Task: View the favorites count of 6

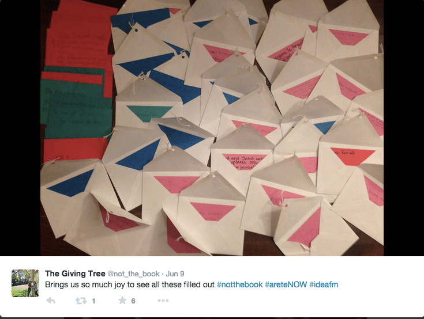Action: click(x=133, y=301)
